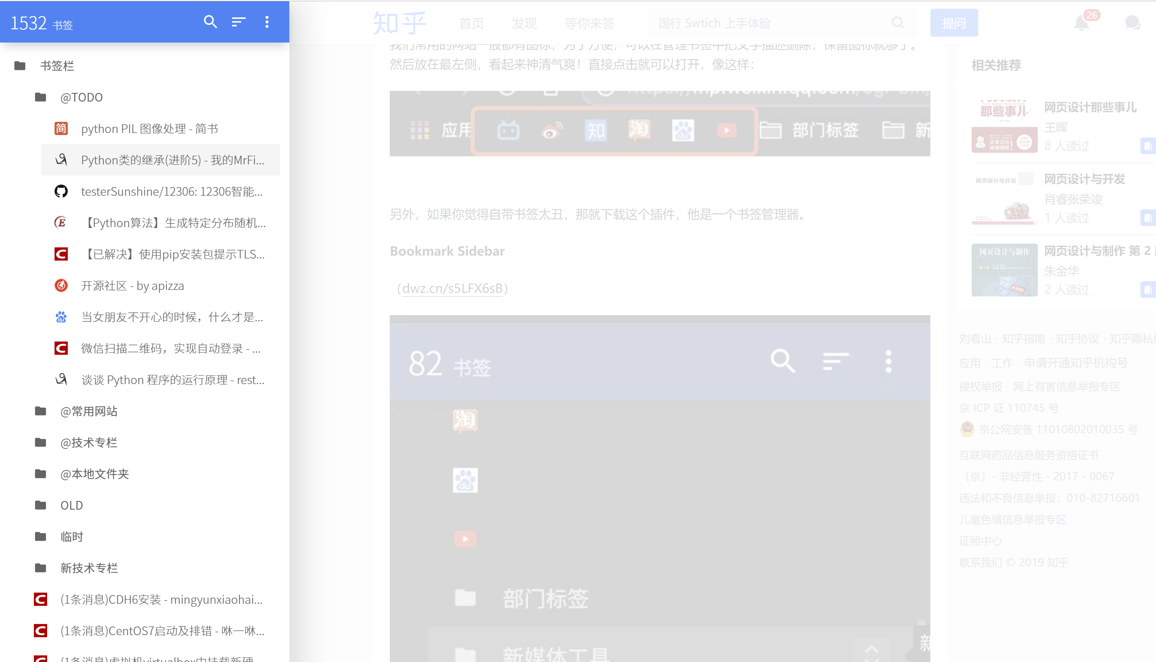Click the 82 书签 sidebar screenshot image
This screenshot has width=1156, height=662.
[660, 488]
